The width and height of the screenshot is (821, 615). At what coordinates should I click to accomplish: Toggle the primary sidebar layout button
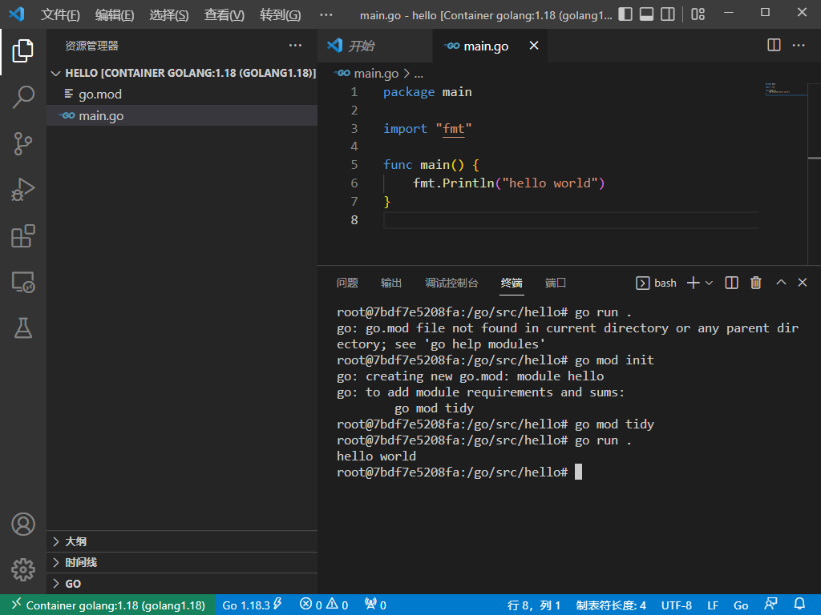(625, 14)
